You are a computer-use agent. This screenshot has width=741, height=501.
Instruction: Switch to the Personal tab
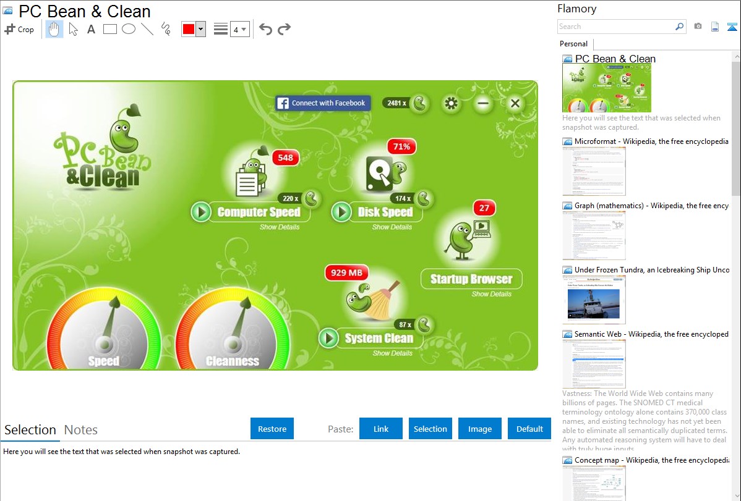(x=574, y=43)
